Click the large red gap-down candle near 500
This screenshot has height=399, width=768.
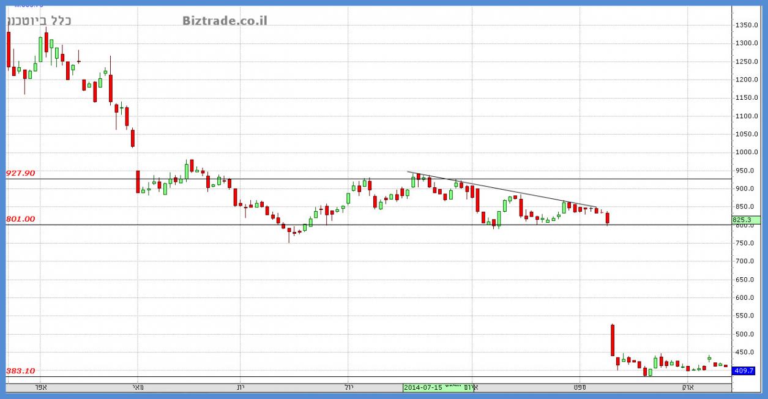point(612,340)
